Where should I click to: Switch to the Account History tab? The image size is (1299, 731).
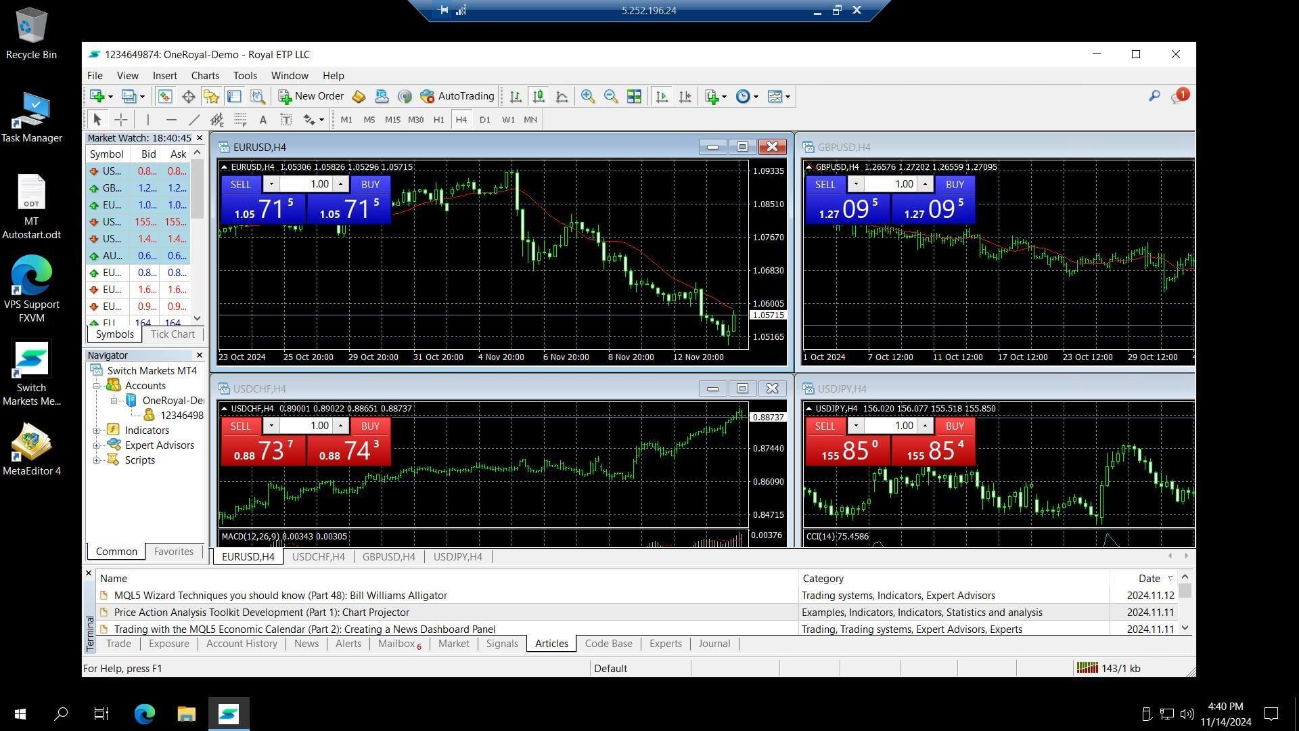click(242, 644)
